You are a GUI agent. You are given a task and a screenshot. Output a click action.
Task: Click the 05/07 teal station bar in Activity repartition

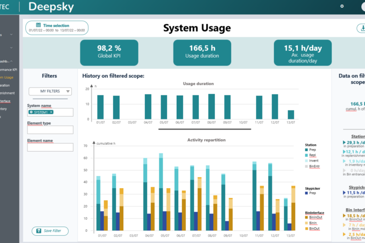pos(161,192)
